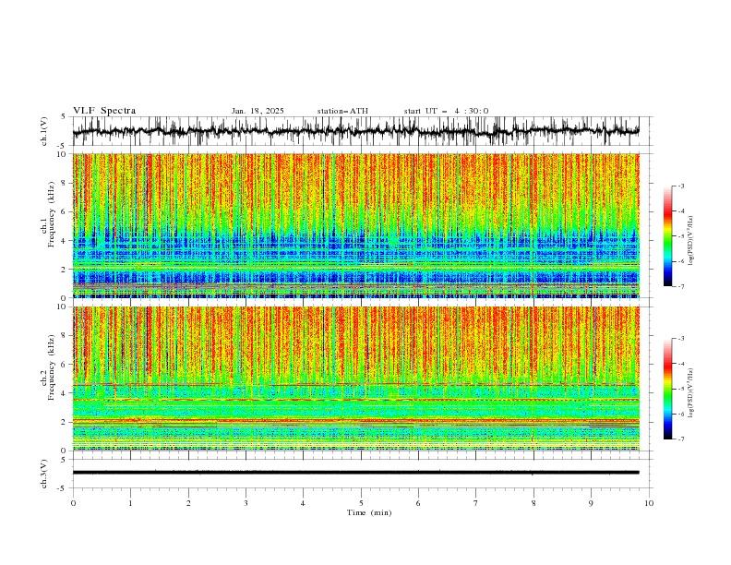Click the date text "Jan. 18, 2025"
This screenshot has height=565, width=731.
point(258,111)
